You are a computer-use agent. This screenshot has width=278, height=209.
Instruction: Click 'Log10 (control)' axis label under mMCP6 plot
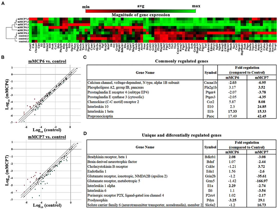(x=47, y=130)
